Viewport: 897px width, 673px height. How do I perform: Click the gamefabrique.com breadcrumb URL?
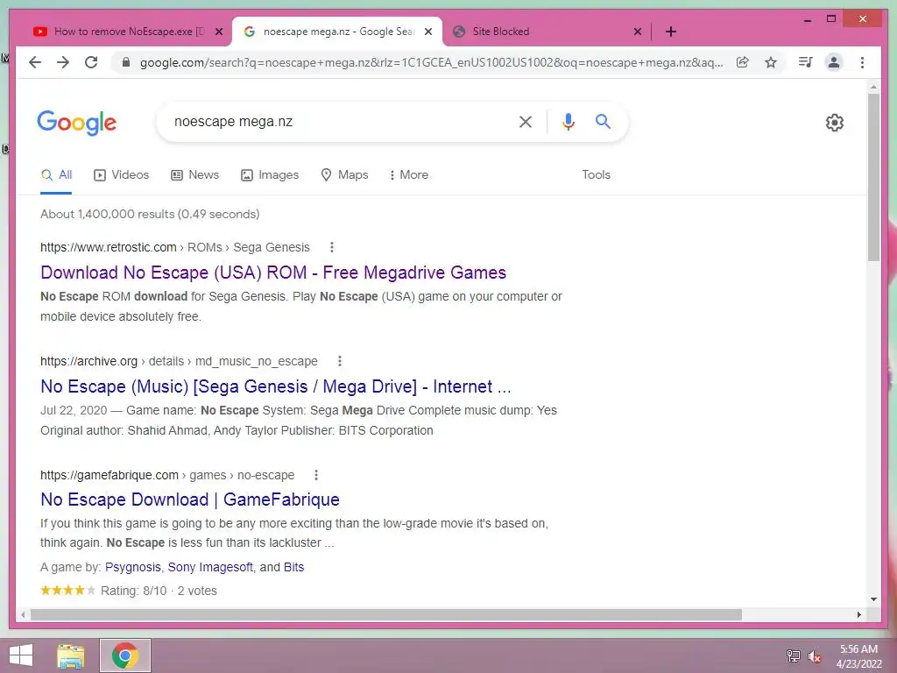[167, 475]
